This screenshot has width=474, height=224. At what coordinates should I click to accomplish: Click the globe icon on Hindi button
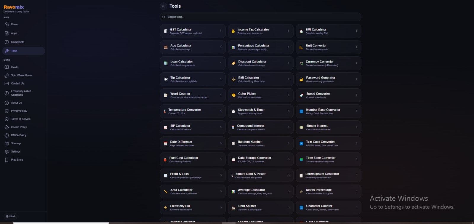(x=7, y=216)
